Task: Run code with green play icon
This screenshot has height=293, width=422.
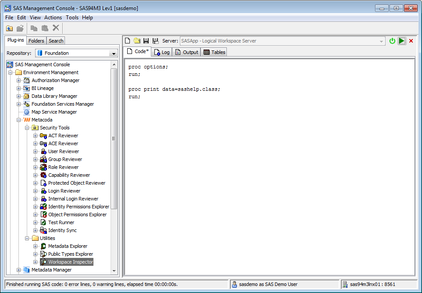Action: click(x=401, y=41)
